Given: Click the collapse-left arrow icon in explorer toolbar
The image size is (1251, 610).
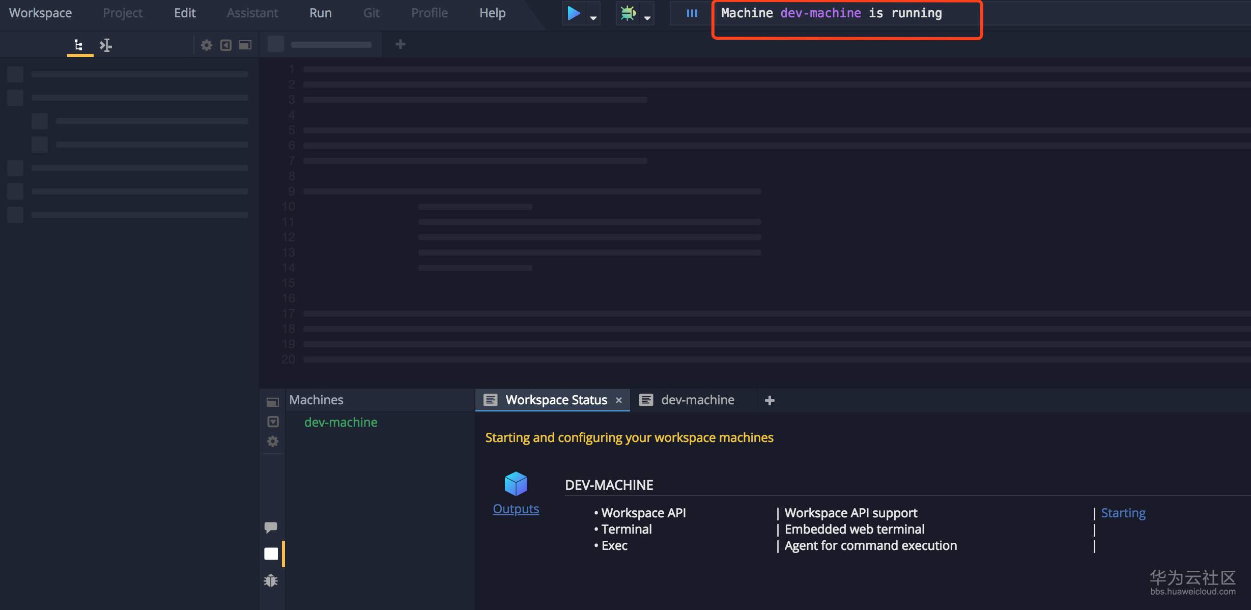Looking at the screenshot, I should (x=226, y=45).
